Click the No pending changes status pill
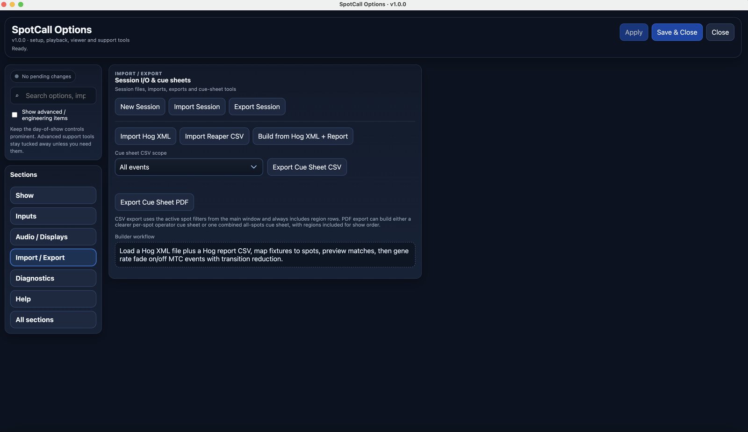 [43, 76]
